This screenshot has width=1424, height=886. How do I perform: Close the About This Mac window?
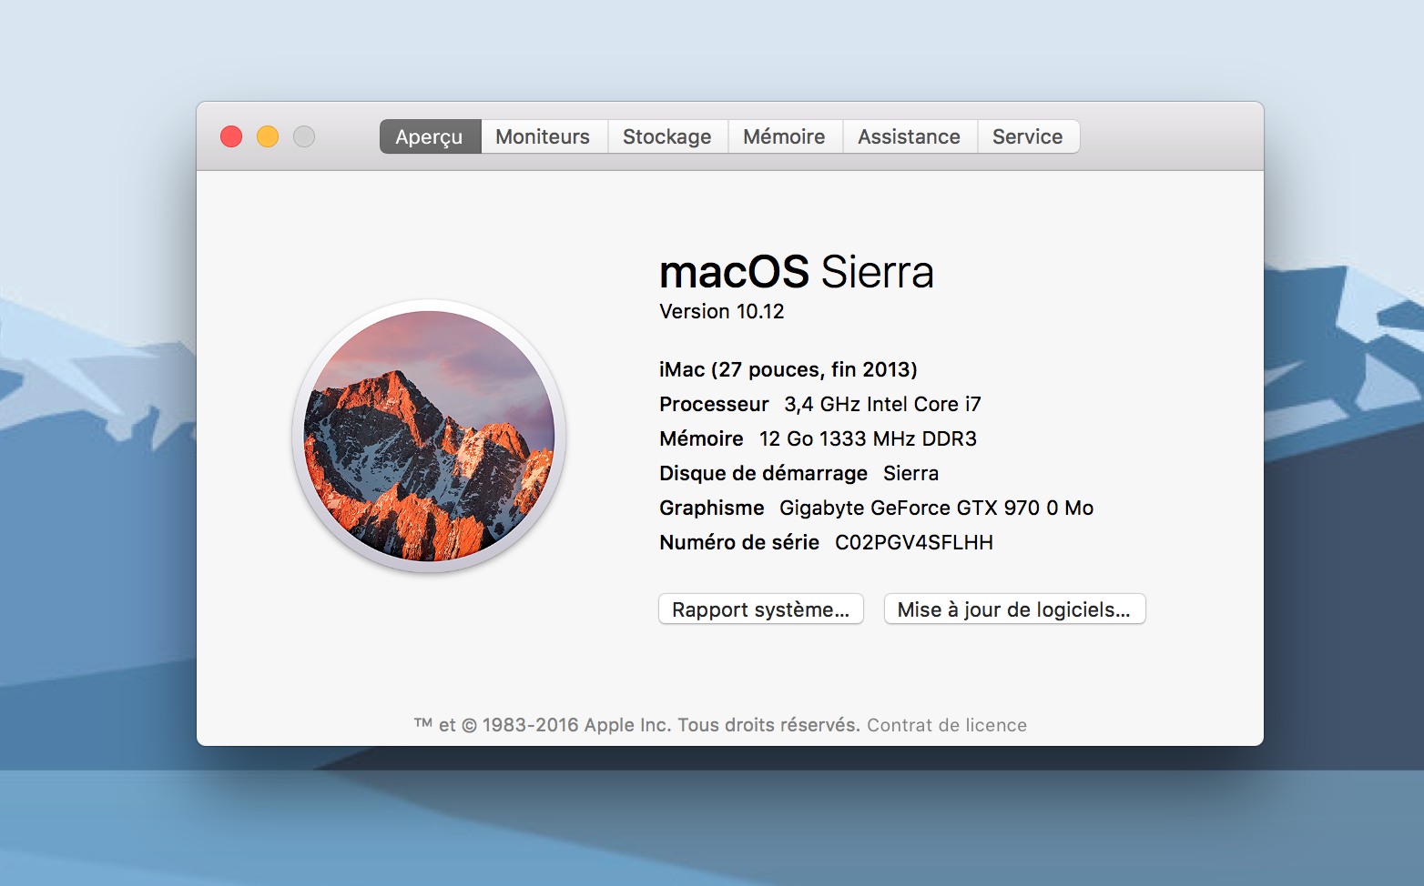point(231,136)
